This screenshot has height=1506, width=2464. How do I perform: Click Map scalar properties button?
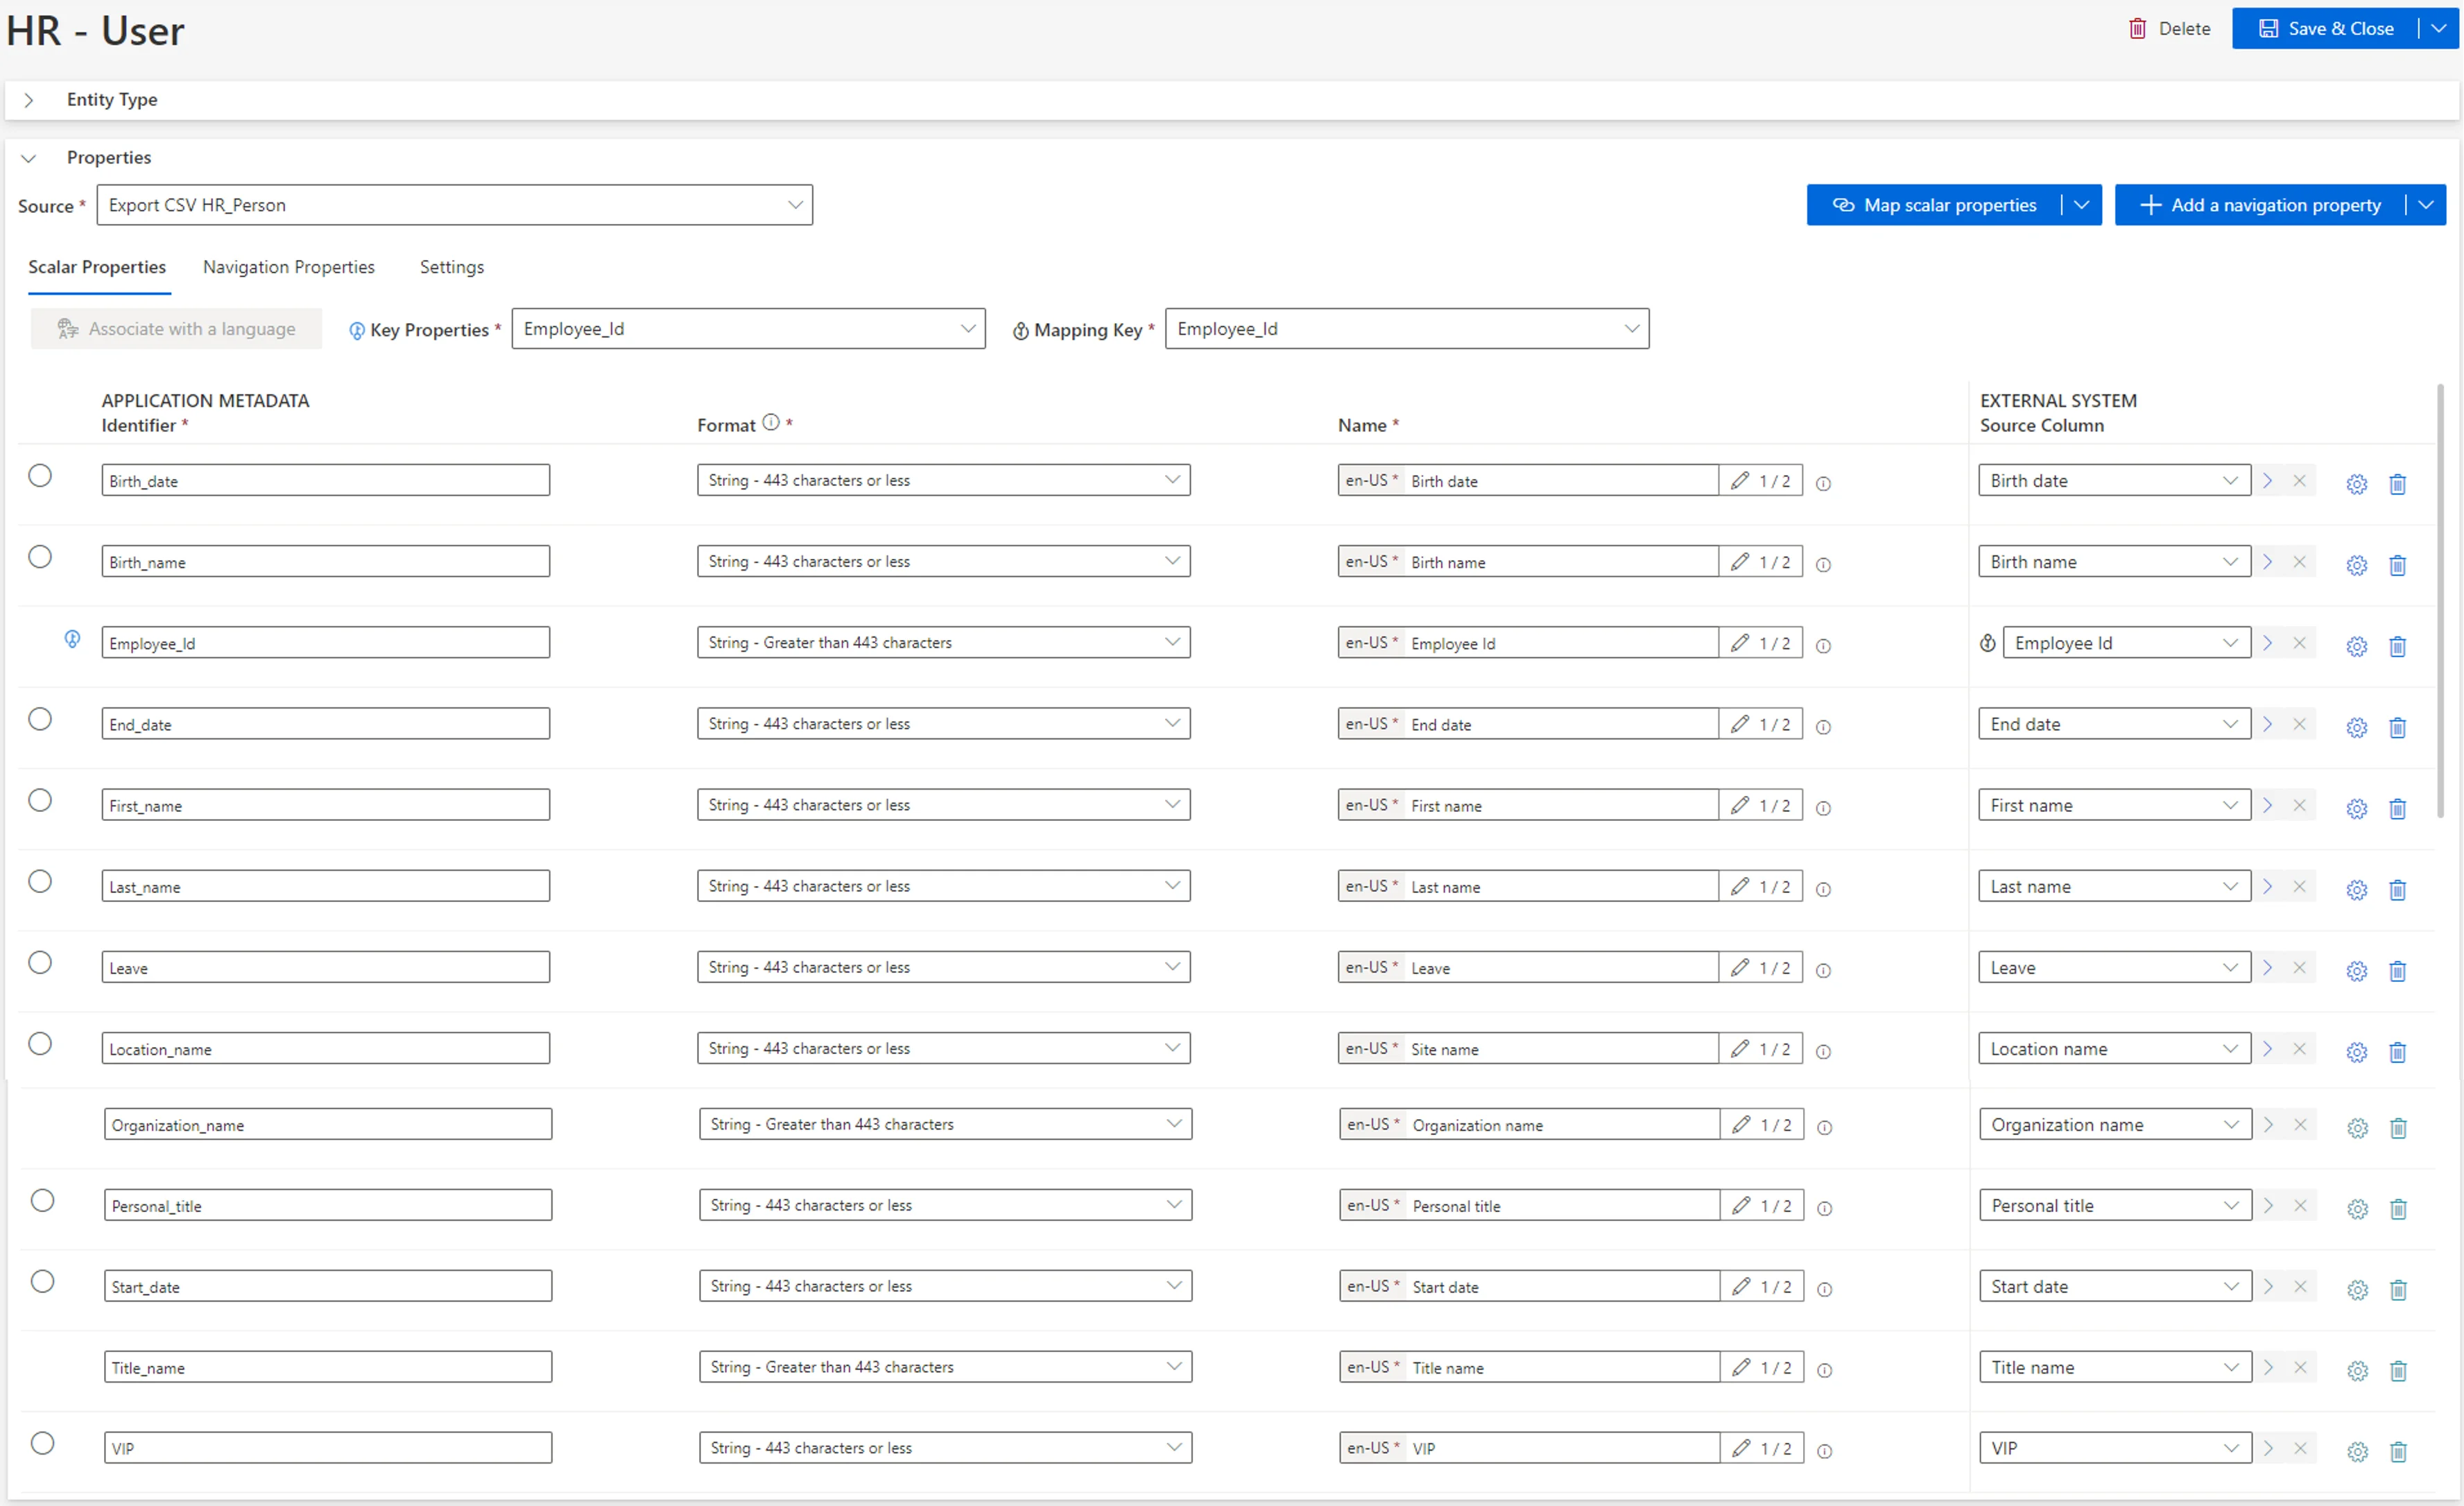point(1934,205)
